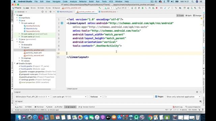Open the TODO tool window button
Viewport: 216px width, 121px height.
point(28,107)
